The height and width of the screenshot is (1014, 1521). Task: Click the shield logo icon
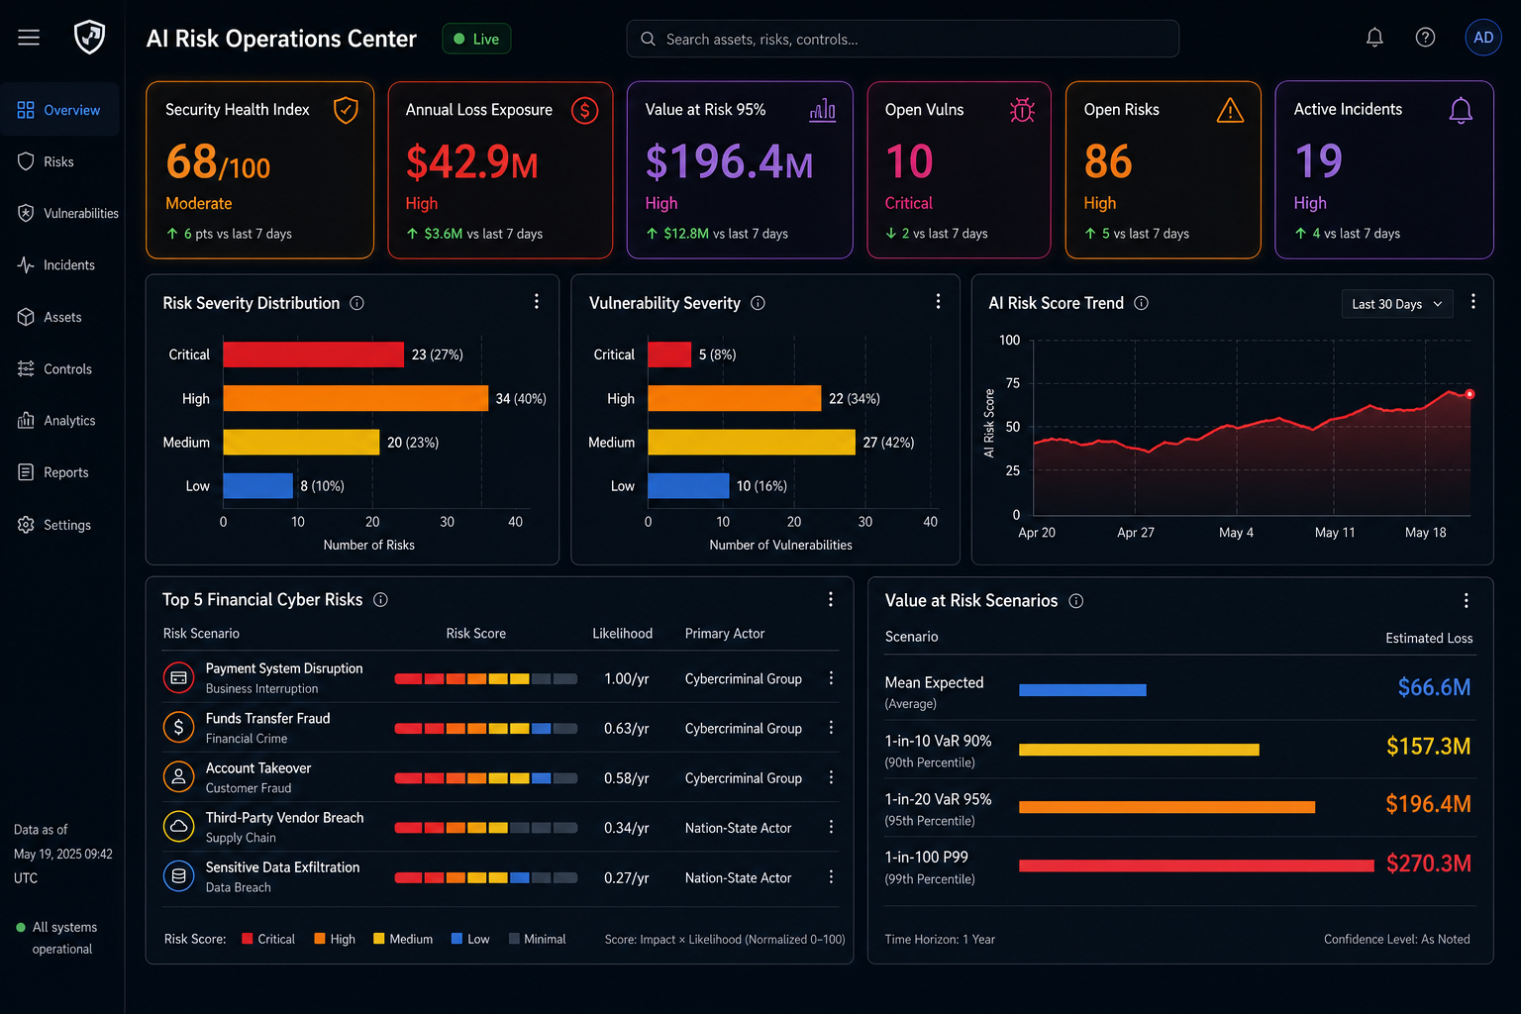90,38
